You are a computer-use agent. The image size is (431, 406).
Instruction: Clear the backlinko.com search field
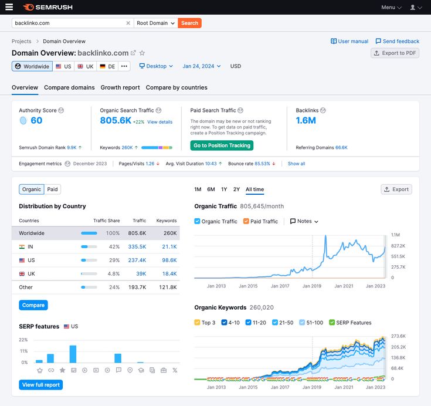click(x=128, y=23)
